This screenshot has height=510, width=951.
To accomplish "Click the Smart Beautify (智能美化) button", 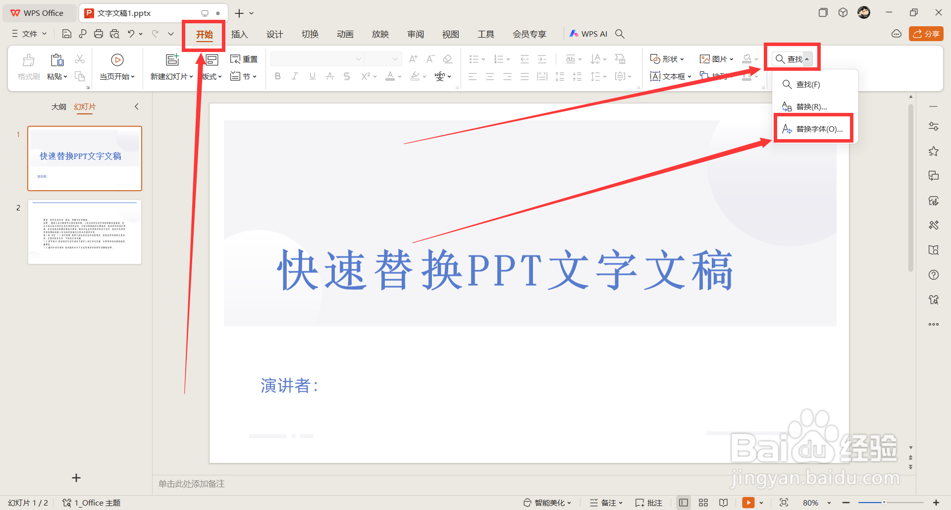I will (547, 503).
